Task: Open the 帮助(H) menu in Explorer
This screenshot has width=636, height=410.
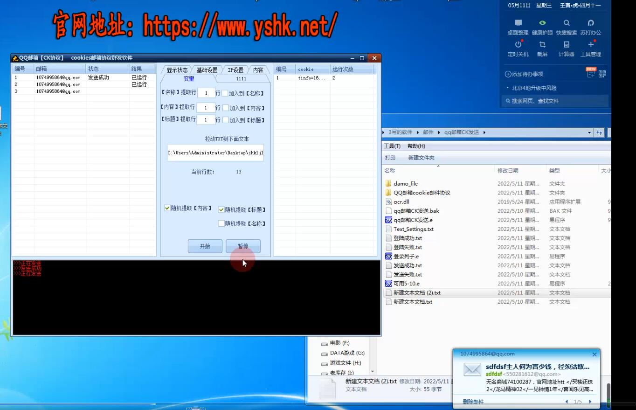Action: click(x=416, y=146)
